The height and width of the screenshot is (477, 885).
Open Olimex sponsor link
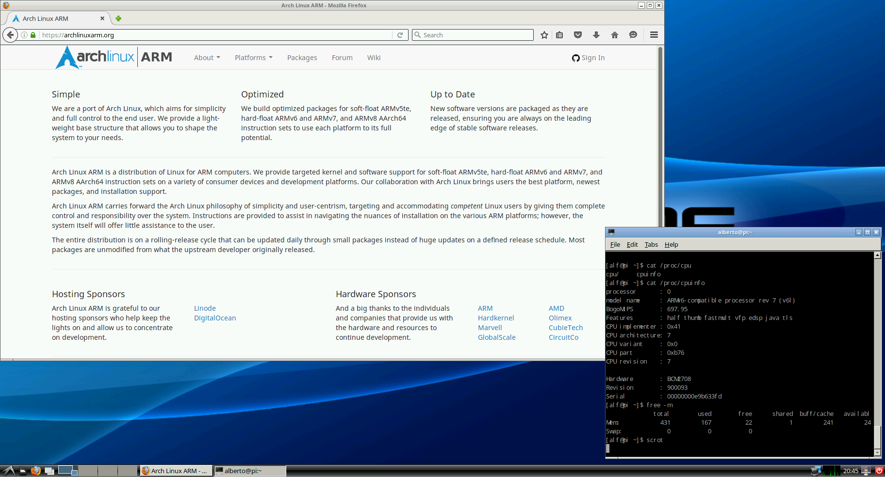point(560,318)
